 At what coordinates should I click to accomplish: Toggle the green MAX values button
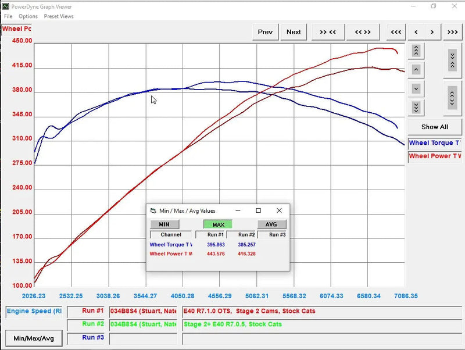218,224
